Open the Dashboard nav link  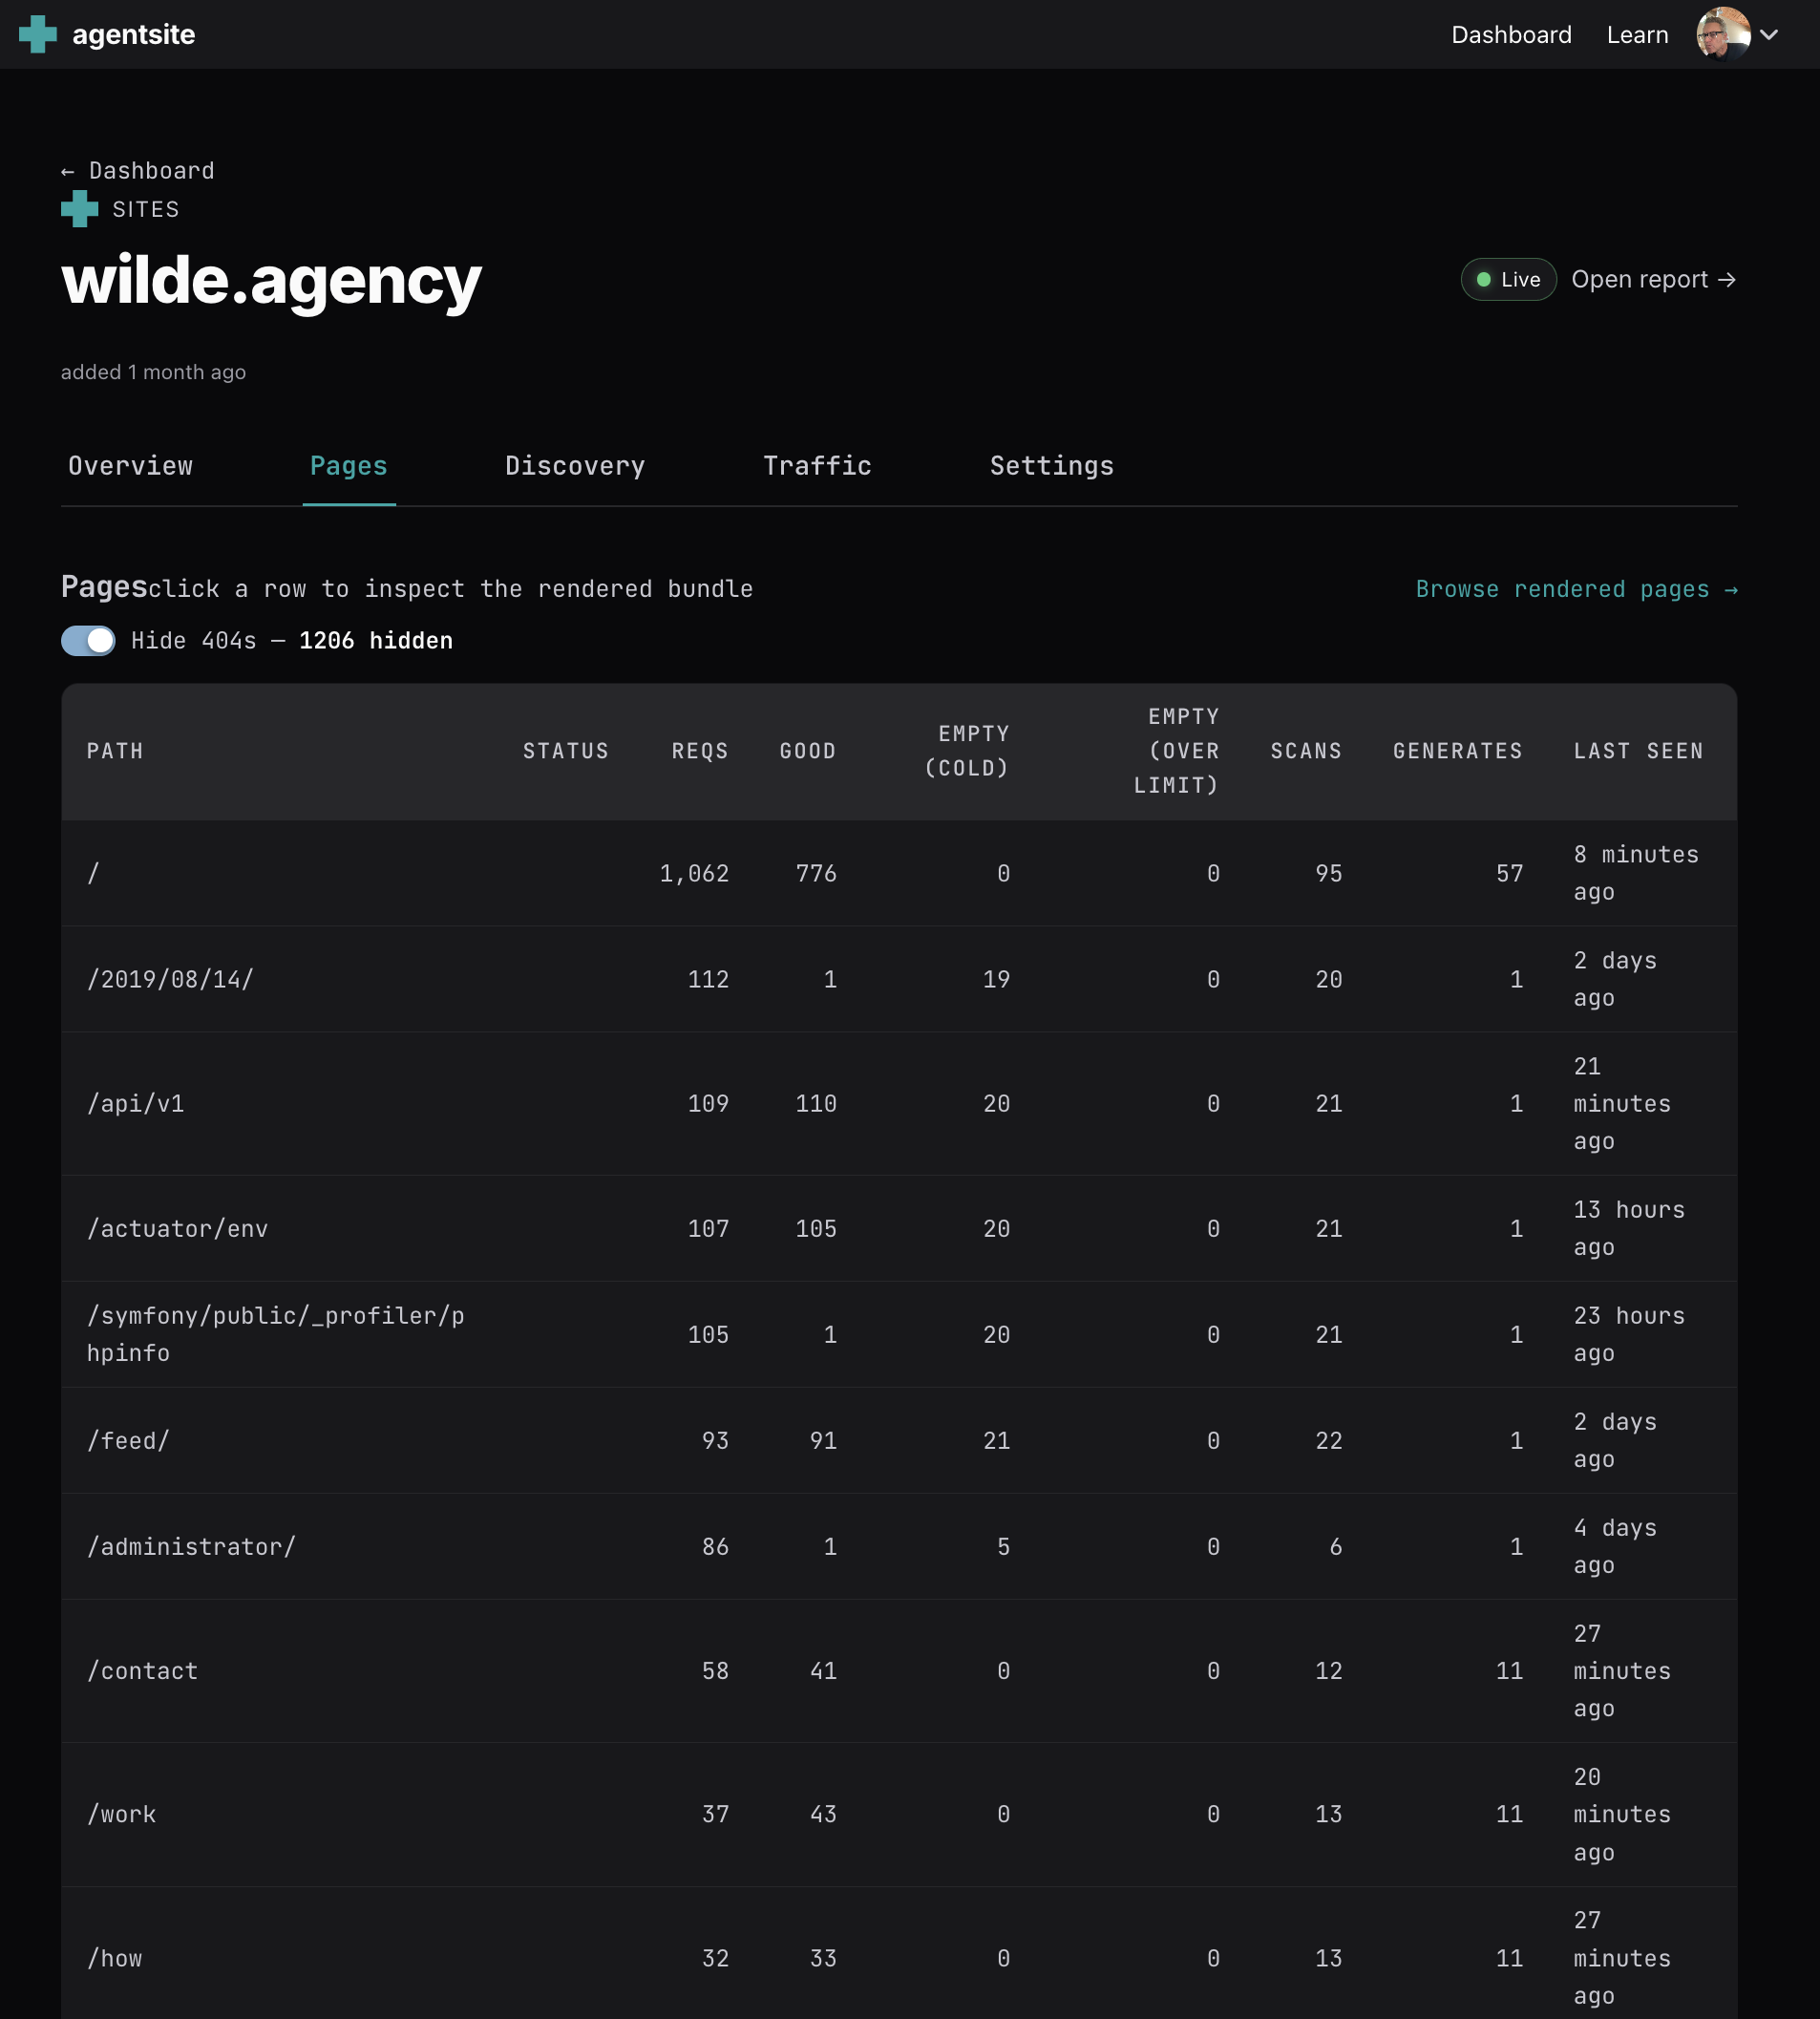point(1511,35)
